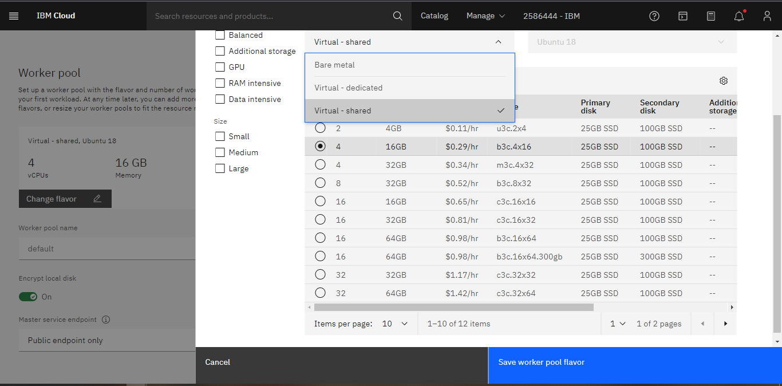Collapse the Virtual - shared dropdown
This screenshot has height=386, width=782.
pos(497,42)
